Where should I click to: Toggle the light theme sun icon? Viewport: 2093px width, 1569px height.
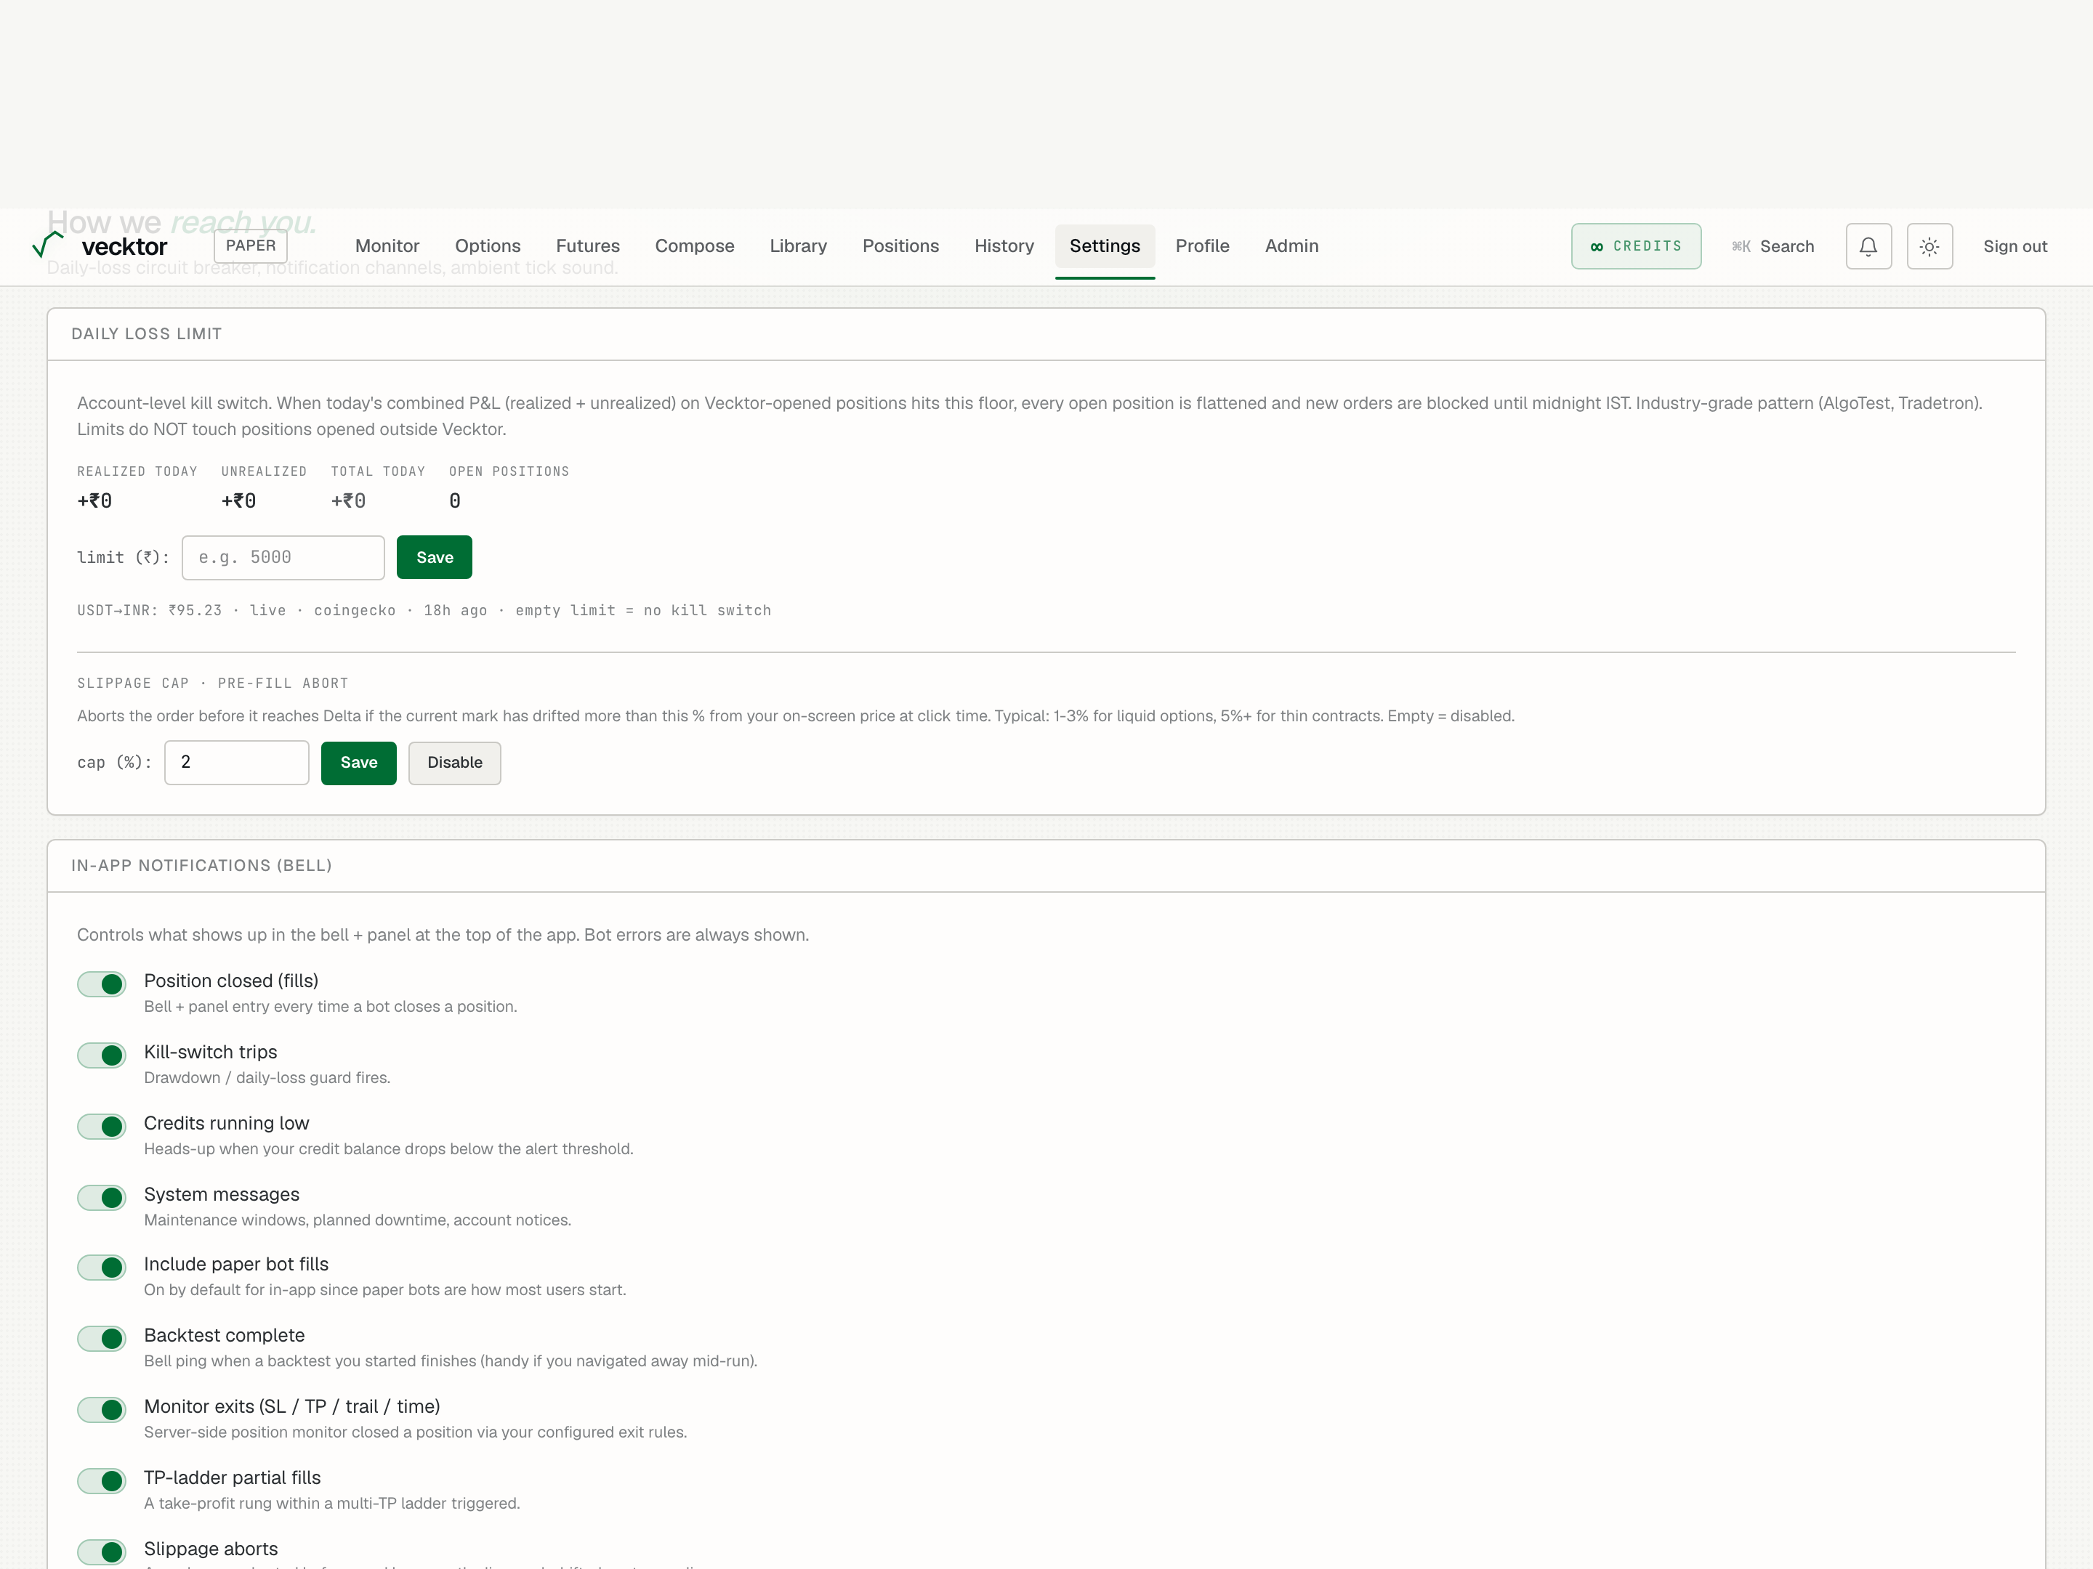[x=1929, y=246]
